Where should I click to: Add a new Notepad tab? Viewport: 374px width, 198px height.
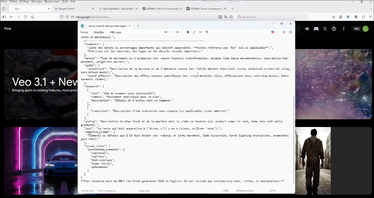point(138,26)
